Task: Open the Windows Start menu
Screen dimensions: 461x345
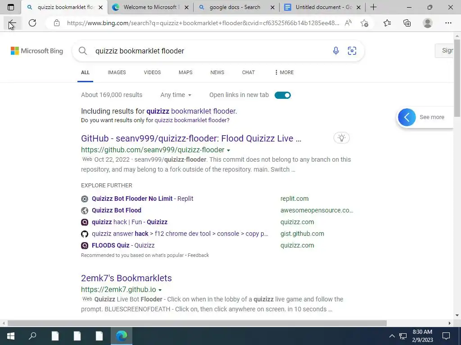Action: pos(11,336)
